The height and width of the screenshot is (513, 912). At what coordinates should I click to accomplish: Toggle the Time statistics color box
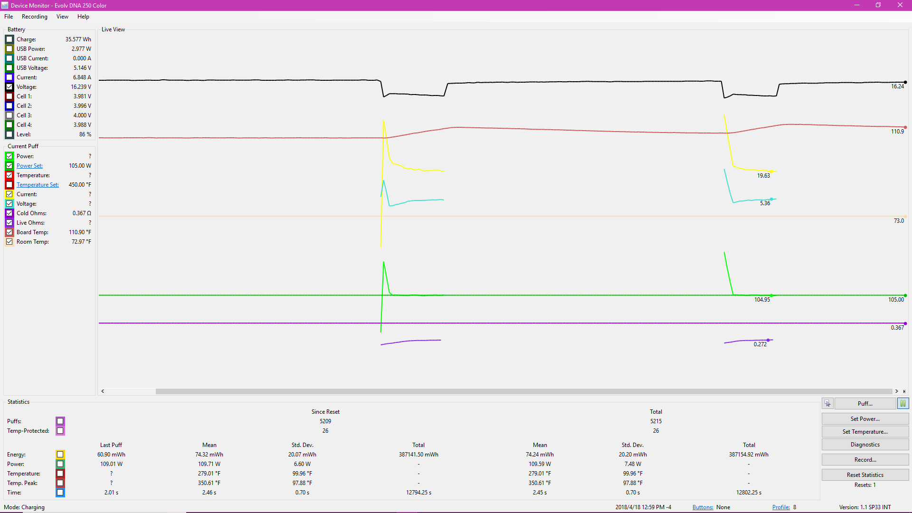coord(60,493)
